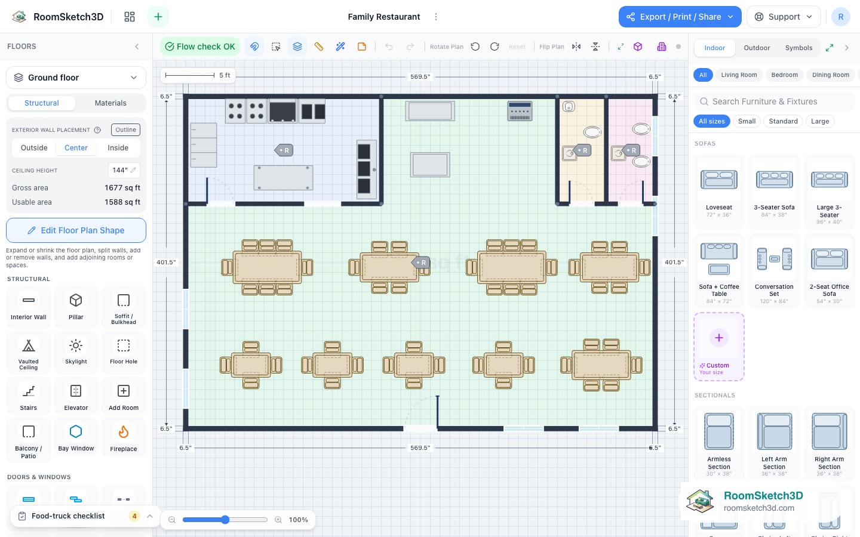Switch to the Indoor tab
The height and width of the screenshot is (537, 860).
[x=715, y=48]
